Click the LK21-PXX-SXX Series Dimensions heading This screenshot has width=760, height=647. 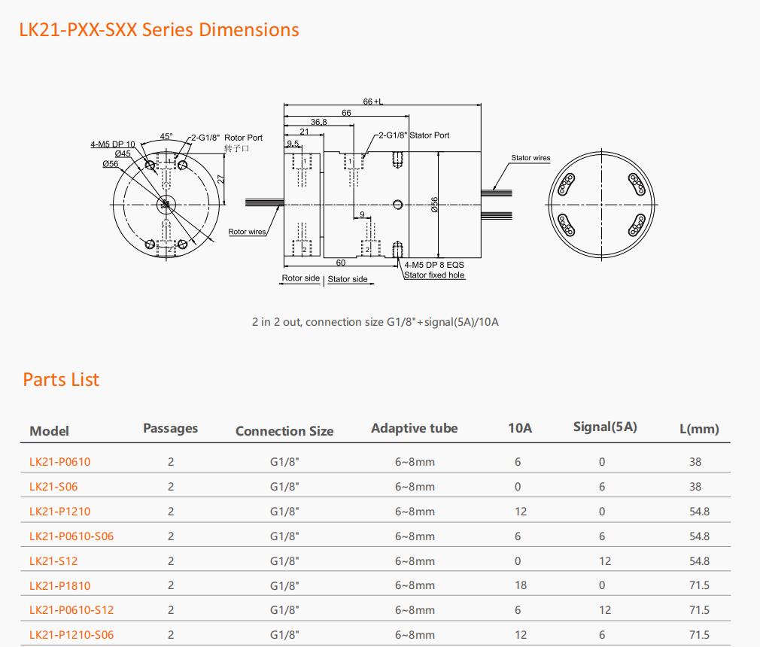tap(159, 29)
